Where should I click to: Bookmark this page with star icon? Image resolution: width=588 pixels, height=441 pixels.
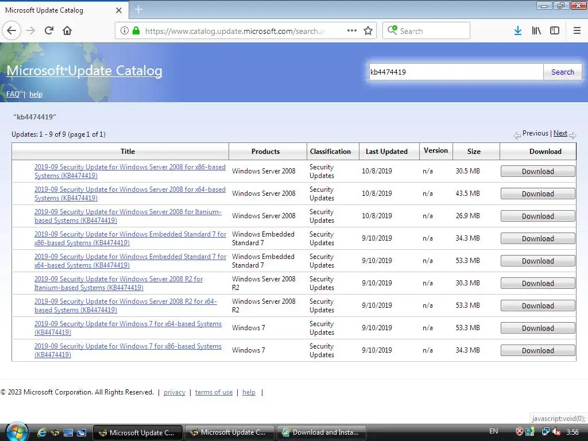point(368,30)
